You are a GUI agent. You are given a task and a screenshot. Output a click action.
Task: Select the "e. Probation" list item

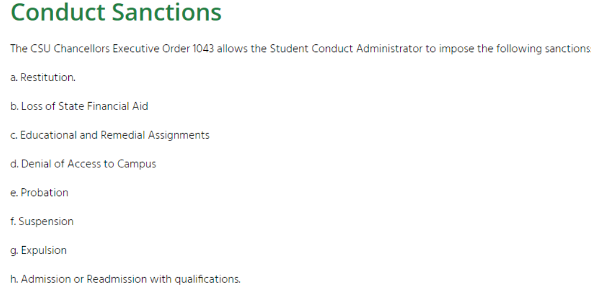[40, 192]
